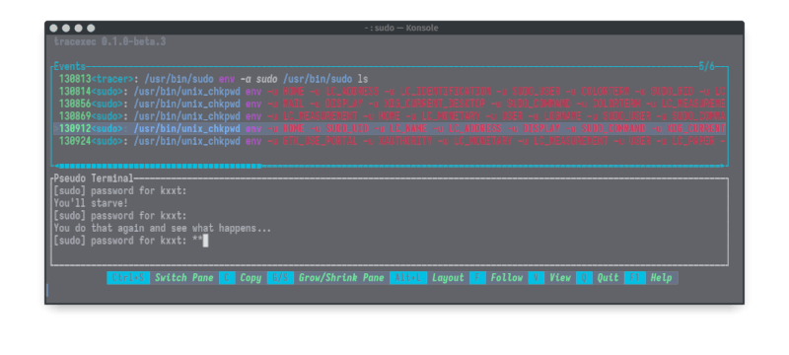Click the Alt+L key hint

click(x=408, y=277)
